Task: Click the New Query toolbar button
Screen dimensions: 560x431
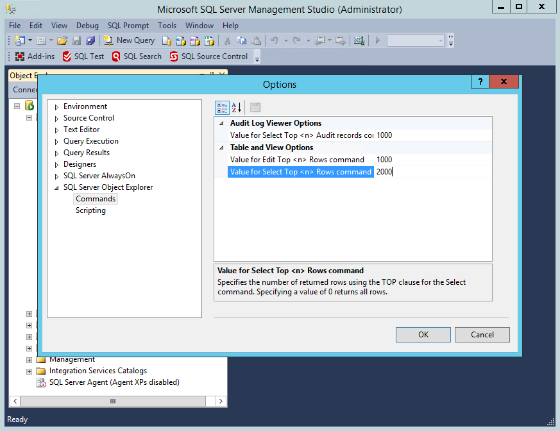Action: [x=129, y=40]
